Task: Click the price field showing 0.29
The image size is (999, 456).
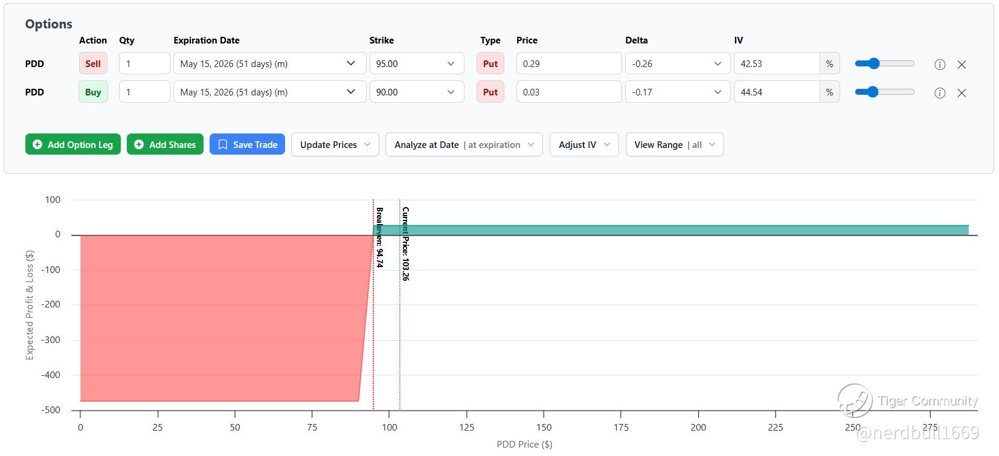Action: pos(568,64)
